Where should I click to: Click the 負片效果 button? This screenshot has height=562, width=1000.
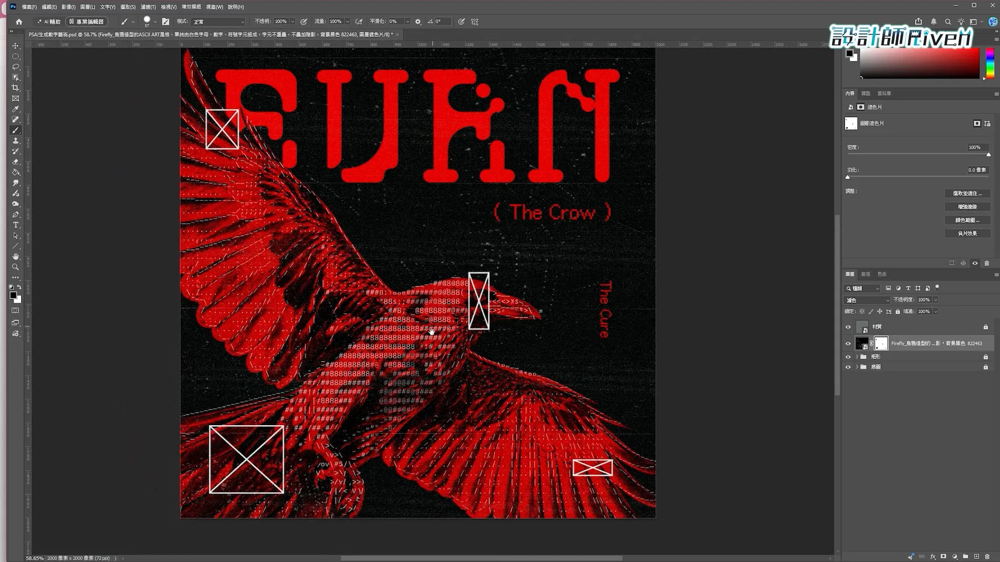point(967,234)
